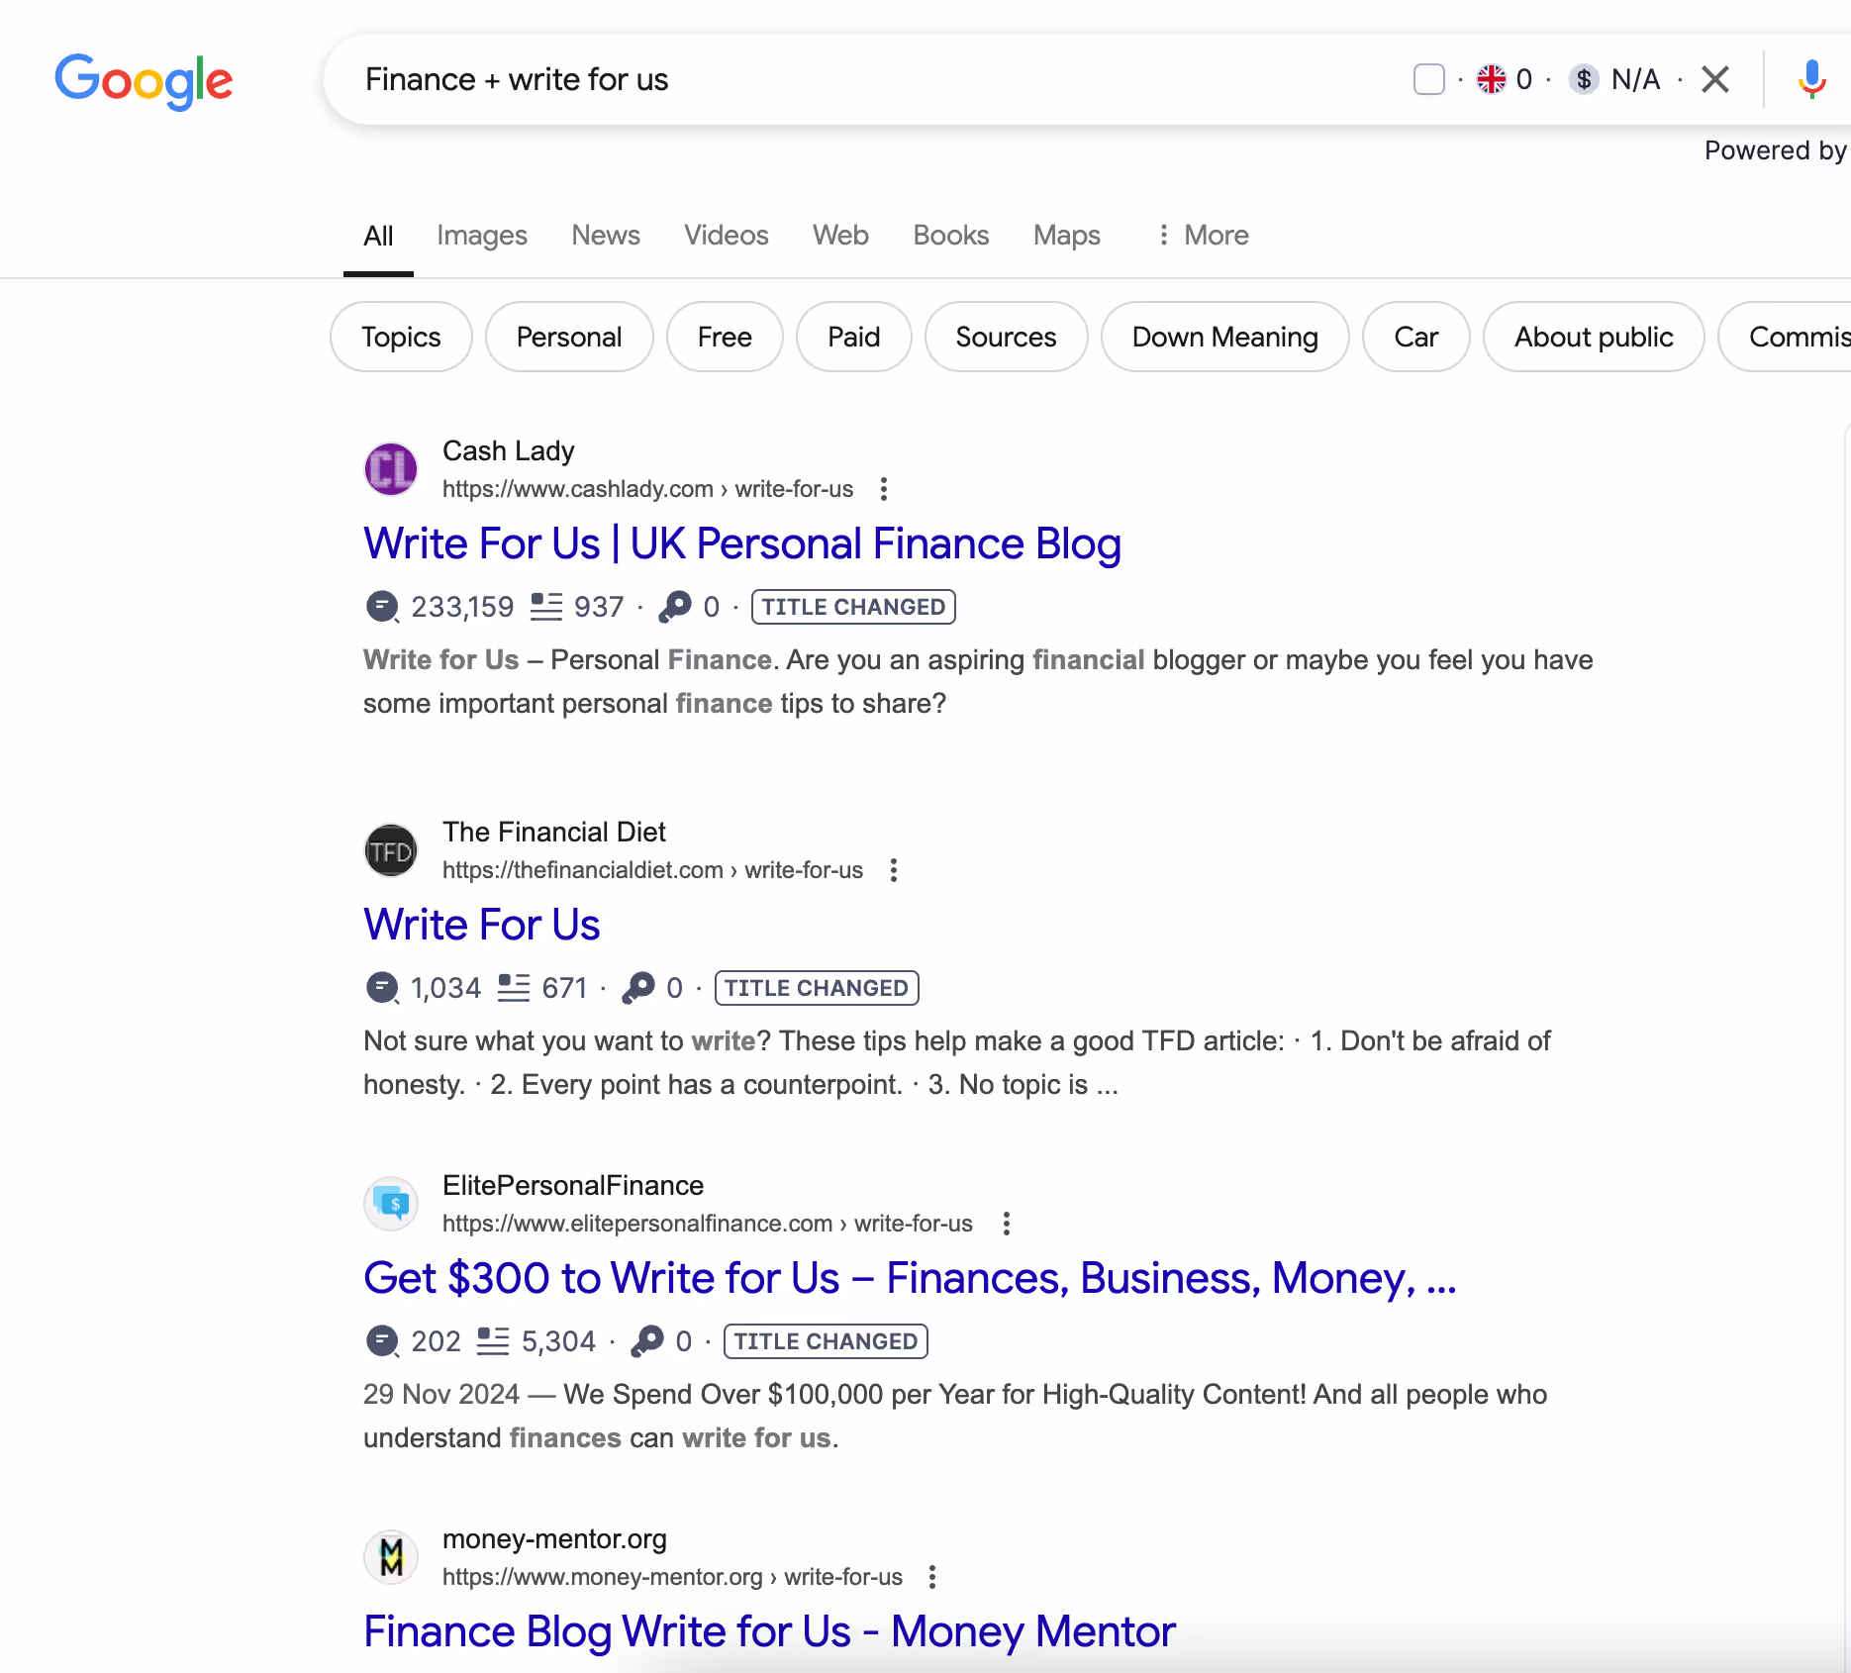The image size is (1851, 1673).
Task: Click the dollar cost icon in search bar
Action: pyautogui.click(x=1584, y=79)
